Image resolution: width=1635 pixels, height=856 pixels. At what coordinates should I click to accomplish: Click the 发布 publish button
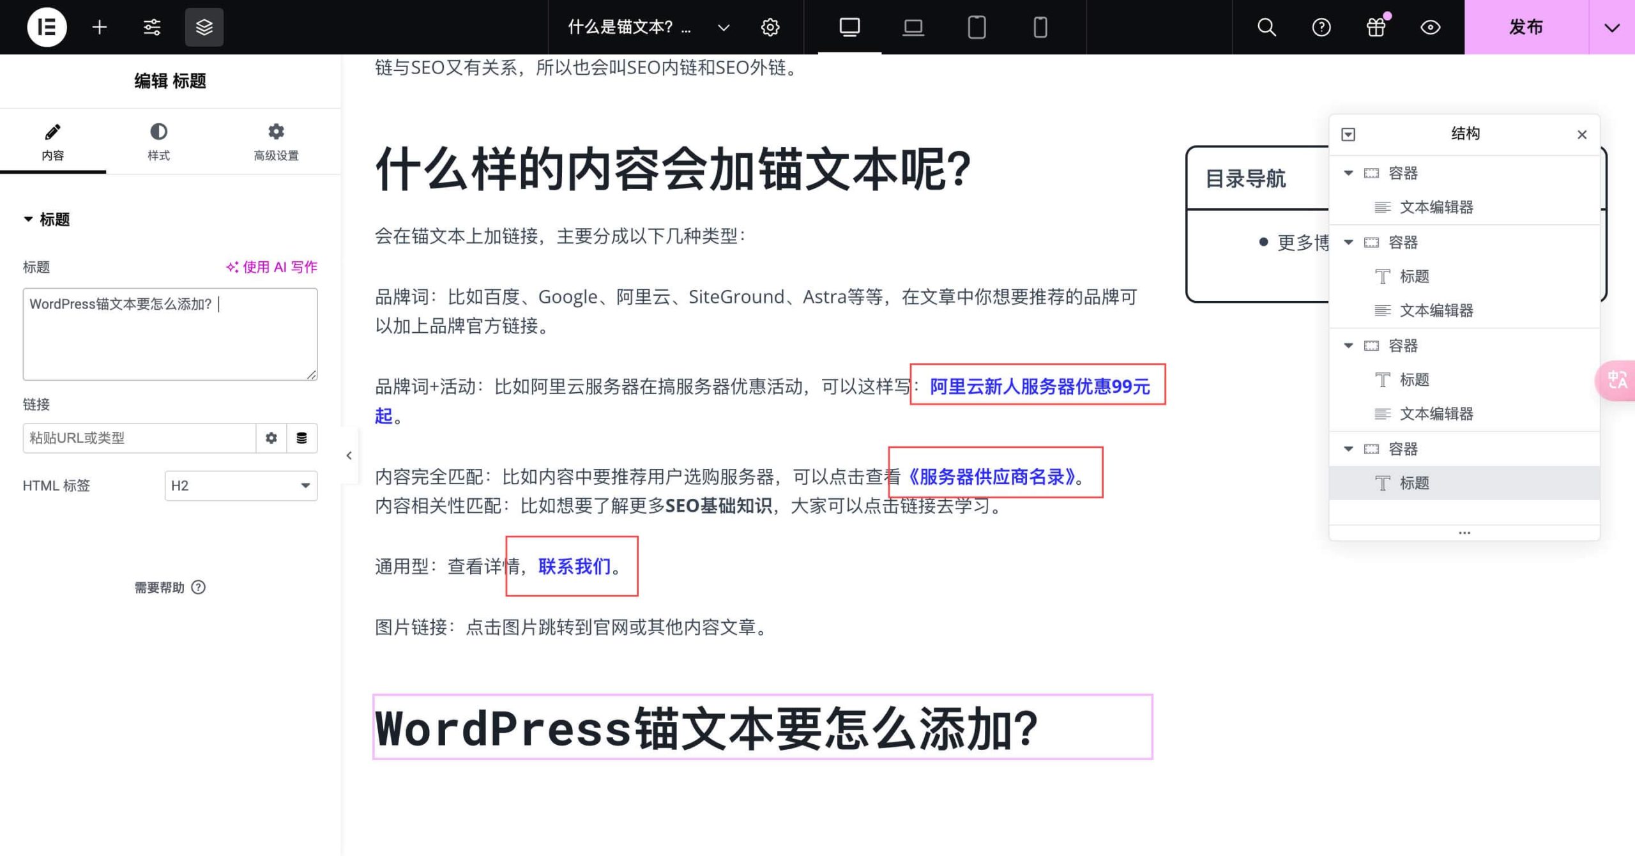[x=1526, y=27]
